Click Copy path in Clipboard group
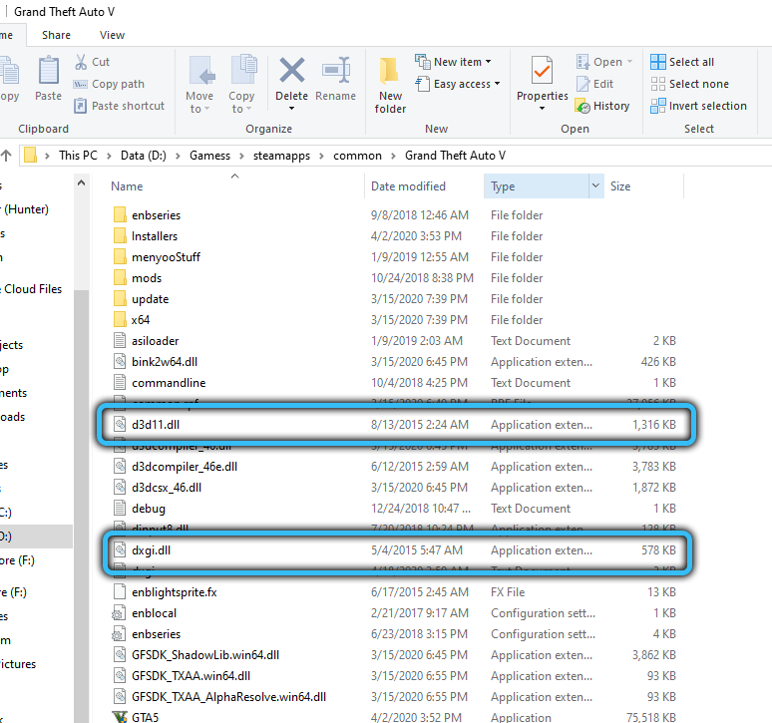 pyautogui.click(x=109, y=84)
